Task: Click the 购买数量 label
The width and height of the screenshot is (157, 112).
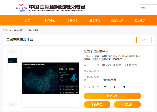Action: coord(91,87)
